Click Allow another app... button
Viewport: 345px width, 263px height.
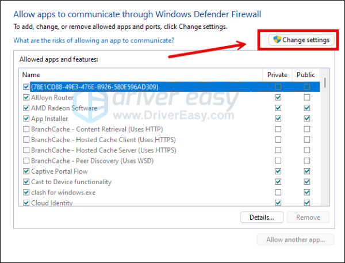[295, 239]
